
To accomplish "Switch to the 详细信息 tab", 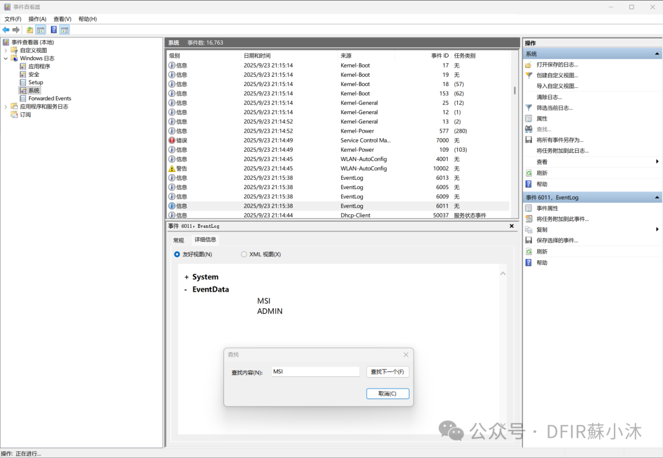I will point(206,240).
